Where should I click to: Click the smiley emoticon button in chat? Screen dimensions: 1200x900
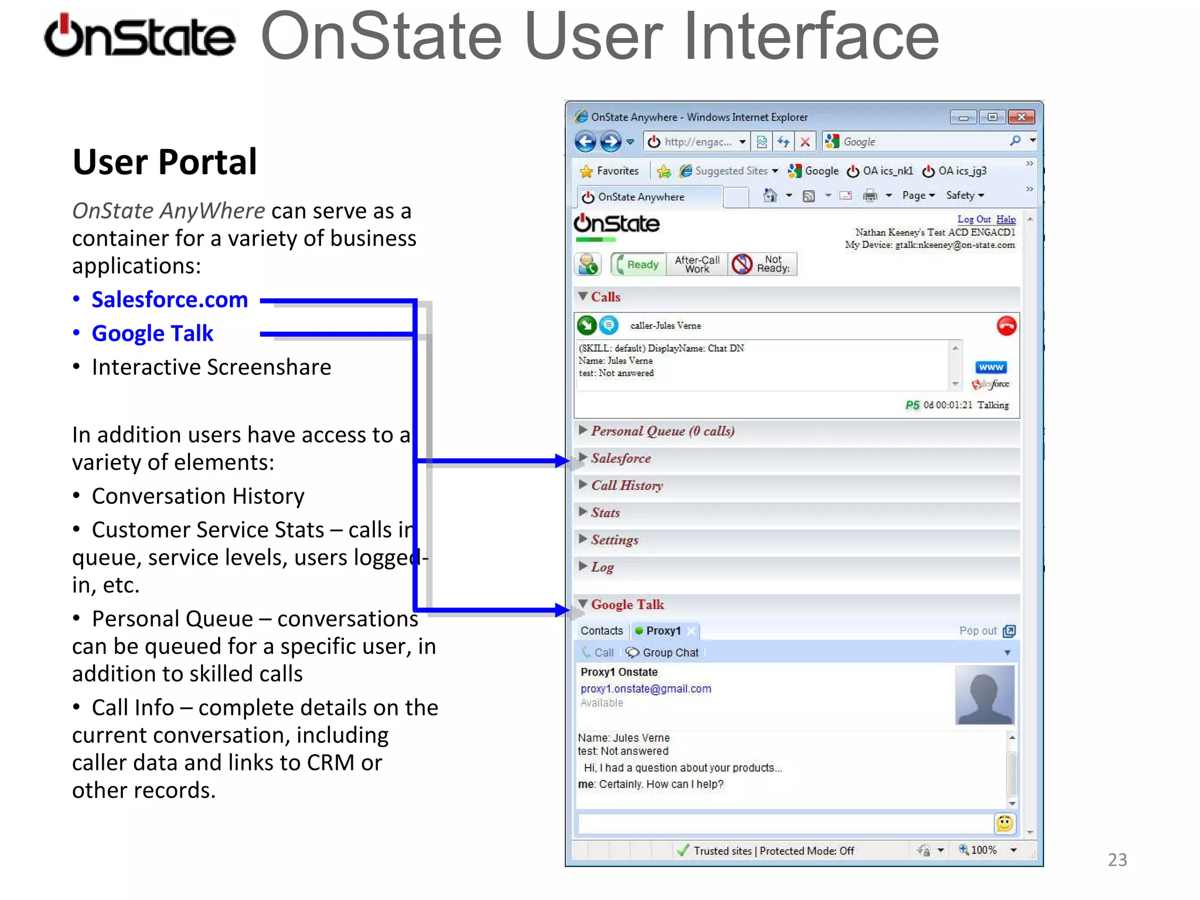click(x=1005, y=824)
